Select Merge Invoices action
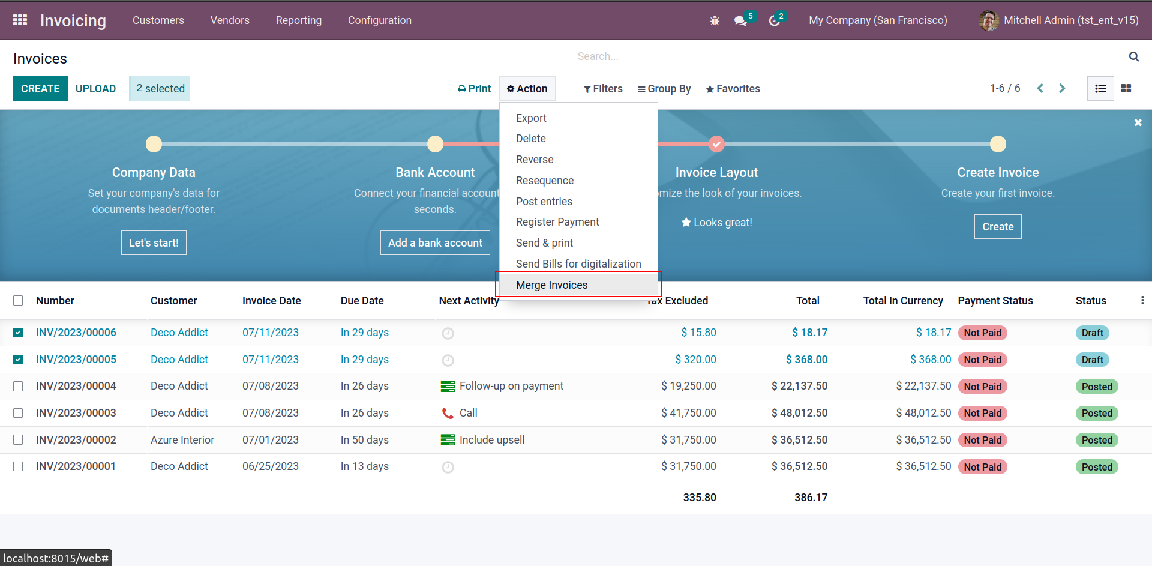 [x=578, y=285]
